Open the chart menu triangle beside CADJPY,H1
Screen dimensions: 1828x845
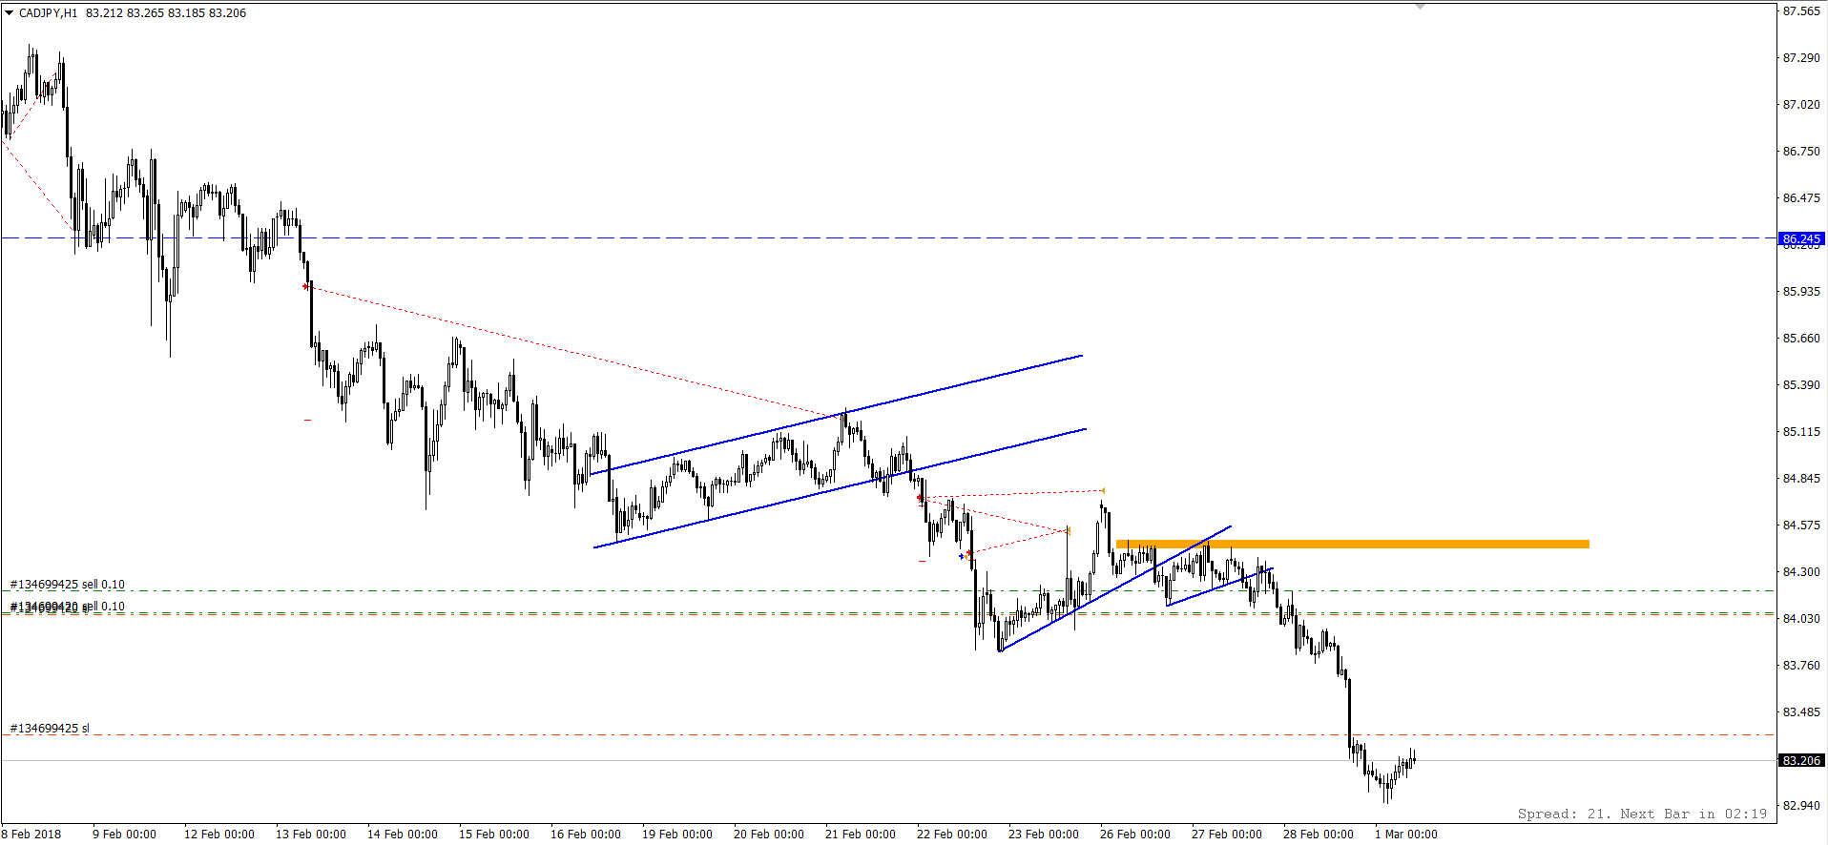click(x=10, y=13)
